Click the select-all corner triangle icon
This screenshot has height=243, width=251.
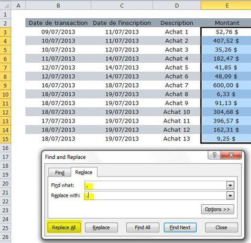(6, 6)
